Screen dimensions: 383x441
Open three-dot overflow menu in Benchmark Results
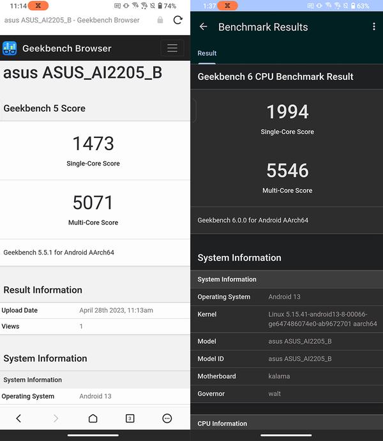click(x=373, y=27)
